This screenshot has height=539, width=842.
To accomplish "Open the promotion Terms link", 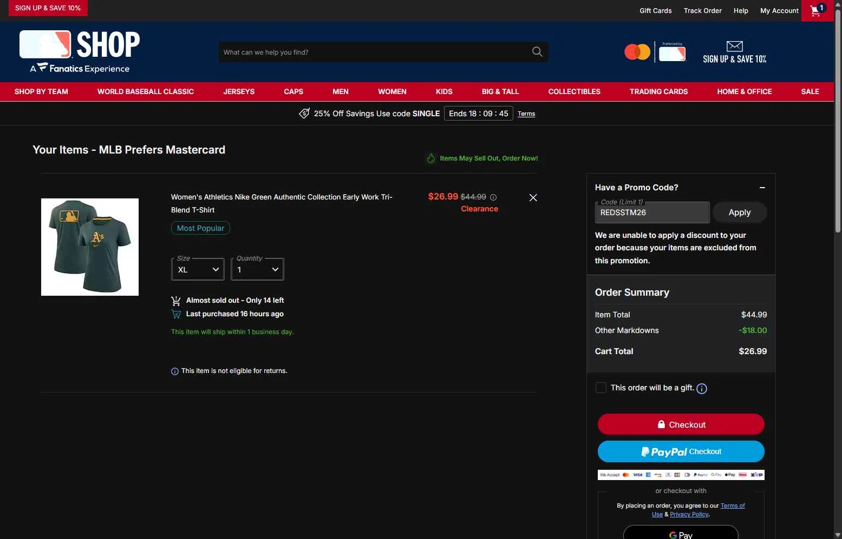I will (526, 114).
